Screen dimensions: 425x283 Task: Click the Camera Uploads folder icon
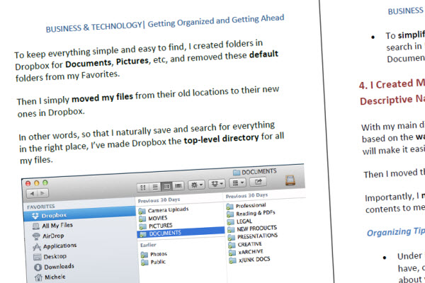[x=142, y=211]
